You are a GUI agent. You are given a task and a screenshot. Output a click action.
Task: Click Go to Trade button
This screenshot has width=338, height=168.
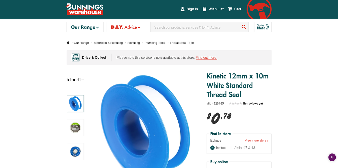pos(263,27)
